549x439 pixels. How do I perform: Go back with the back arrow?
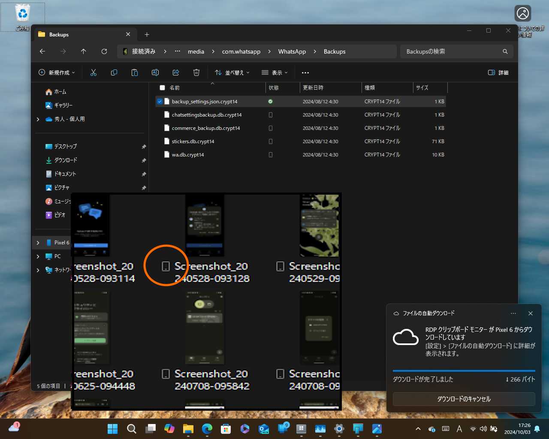pos(42,51)
